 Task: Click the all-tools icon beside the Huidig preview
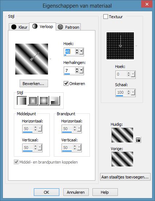tap(138, 140)
